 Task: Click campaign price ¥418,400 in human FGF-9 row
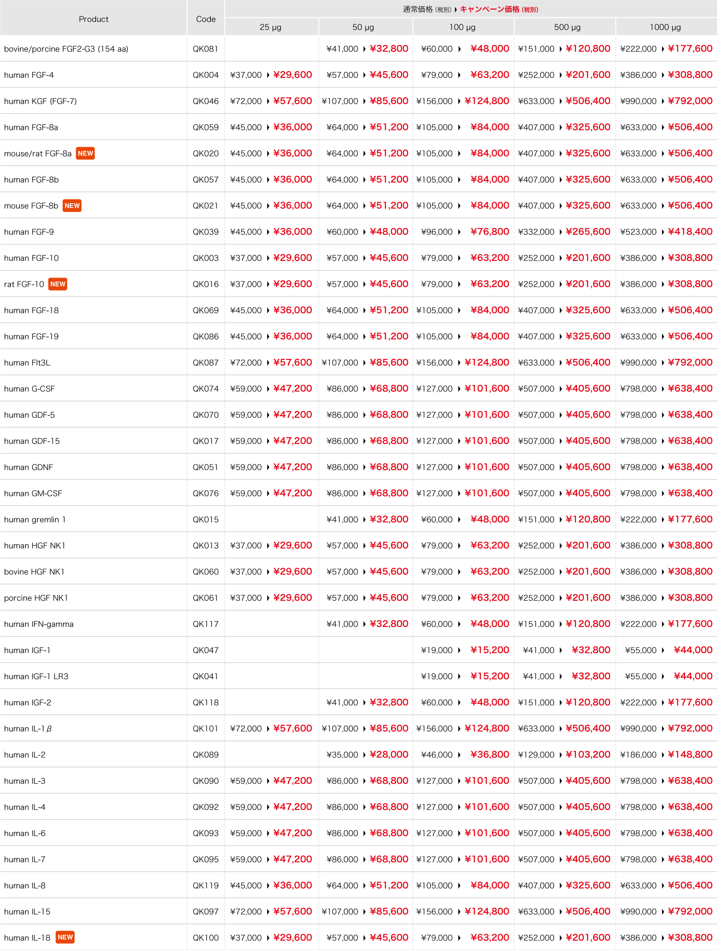coord(690,232)
